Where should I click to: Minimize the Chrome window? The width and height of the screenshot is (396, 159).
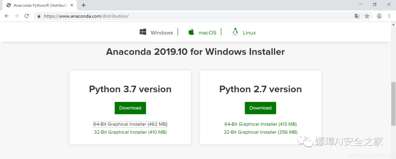tap(361, 4)
